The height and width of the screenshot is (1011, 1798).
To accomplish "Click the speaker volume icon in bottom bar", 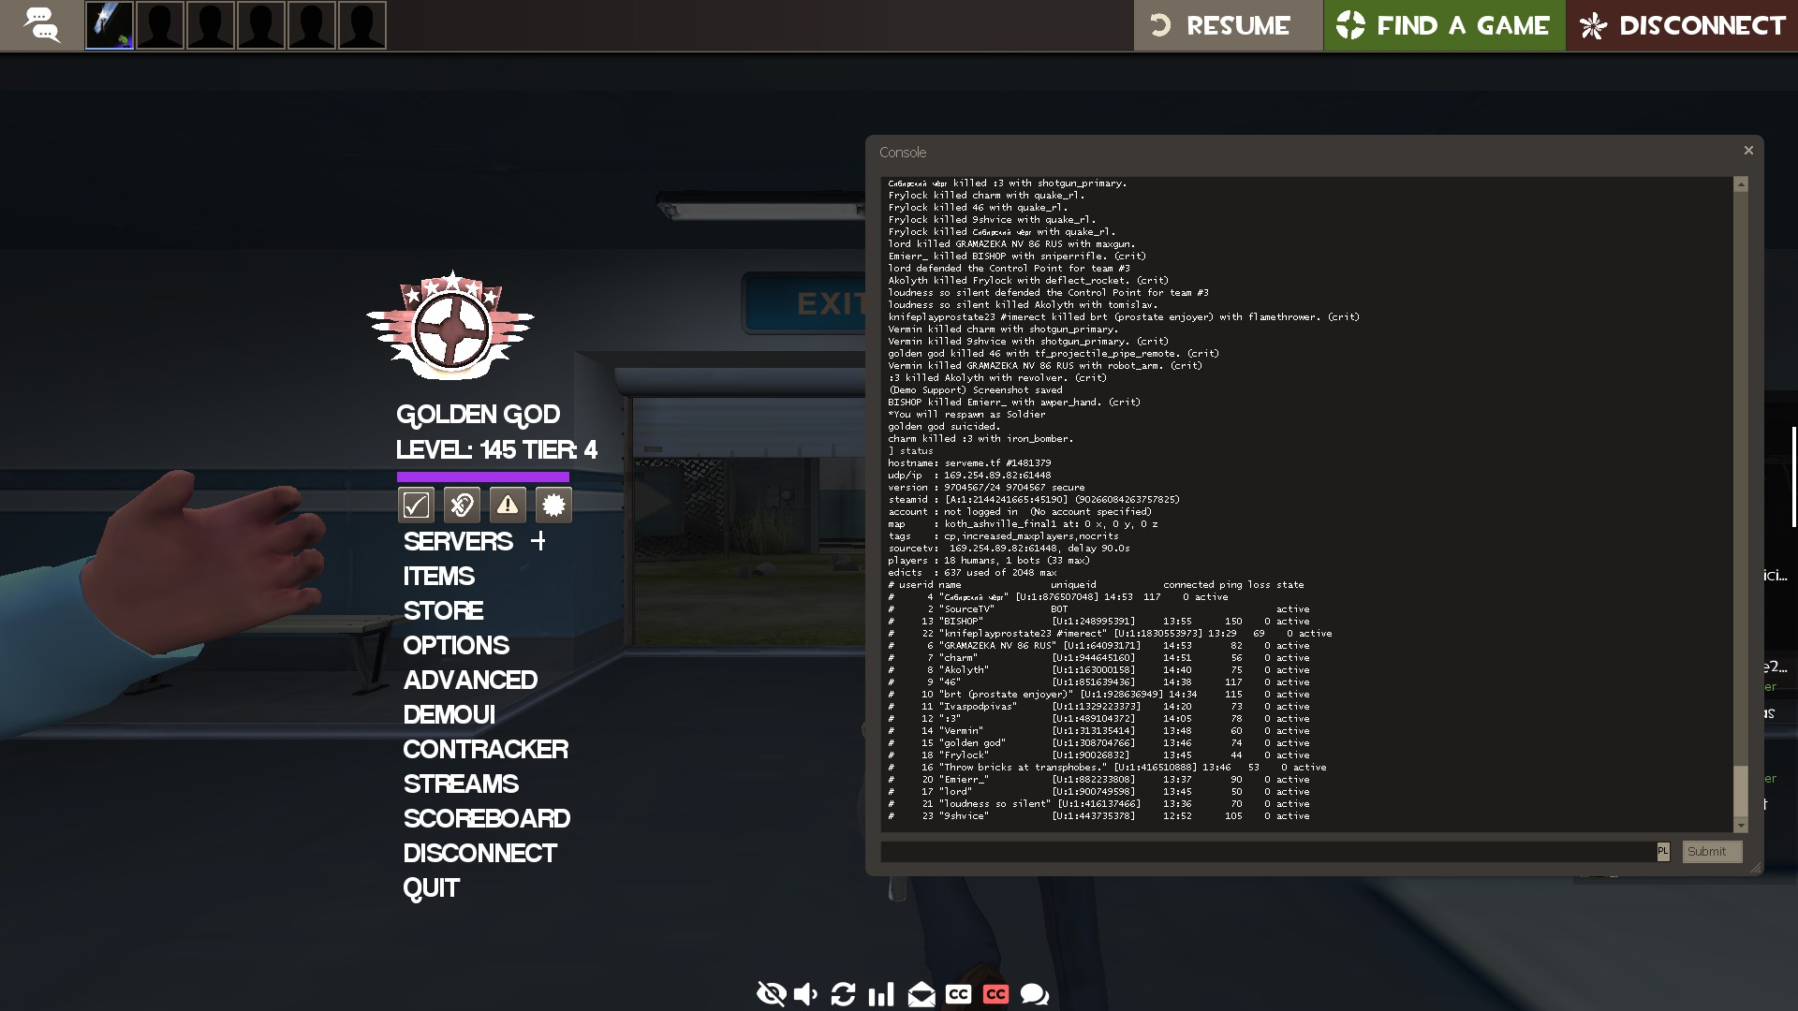I will pyautogui.click(x=805, y=994).
